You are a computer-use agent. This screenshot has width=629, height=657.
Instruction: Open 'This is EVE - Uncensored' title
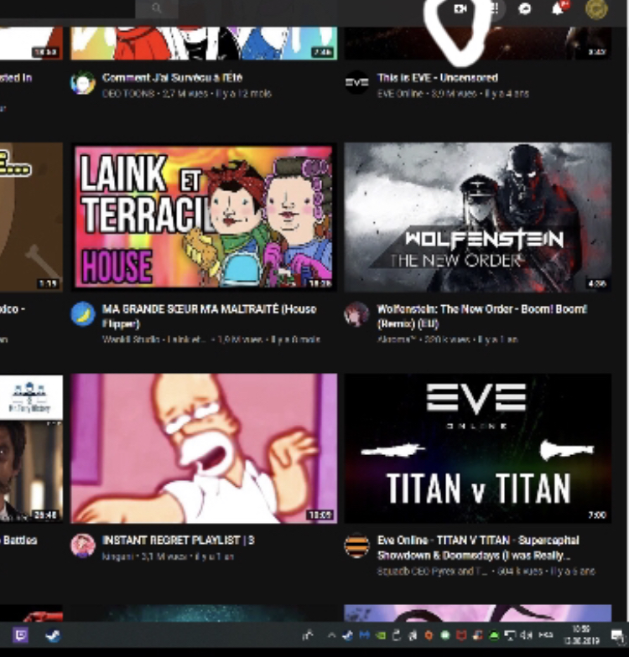tap(438, 78)
